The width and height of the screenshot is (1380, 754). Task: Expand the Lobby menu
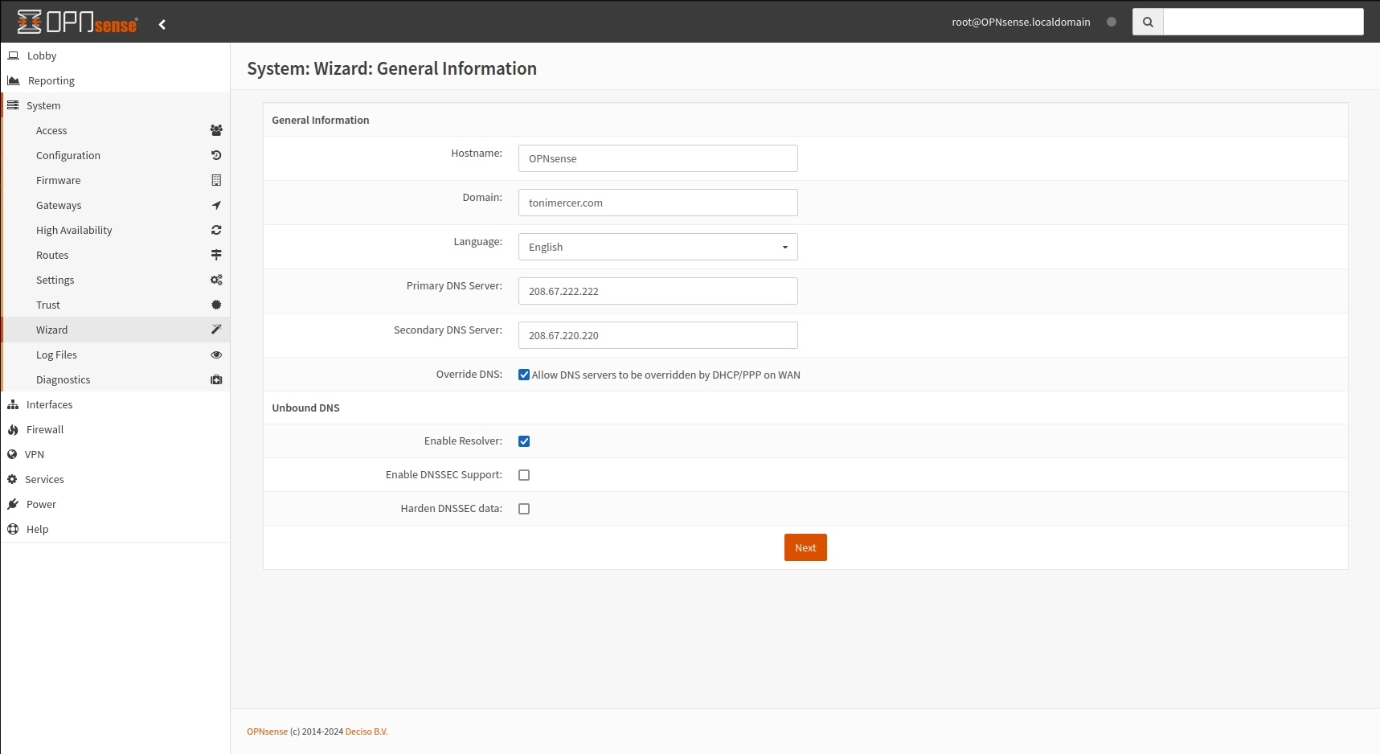[115, 55]
